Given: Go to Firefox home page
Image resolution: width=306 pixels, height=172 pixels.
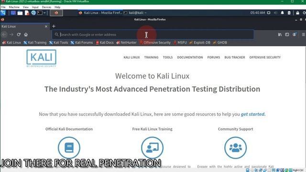Looking at the screenshot, I should click(26, 34).
